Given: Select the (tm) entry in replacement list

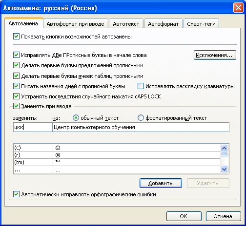Looking at the screenshot, I should (33, 162).
